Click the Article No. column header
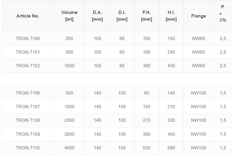 point(28,16)
